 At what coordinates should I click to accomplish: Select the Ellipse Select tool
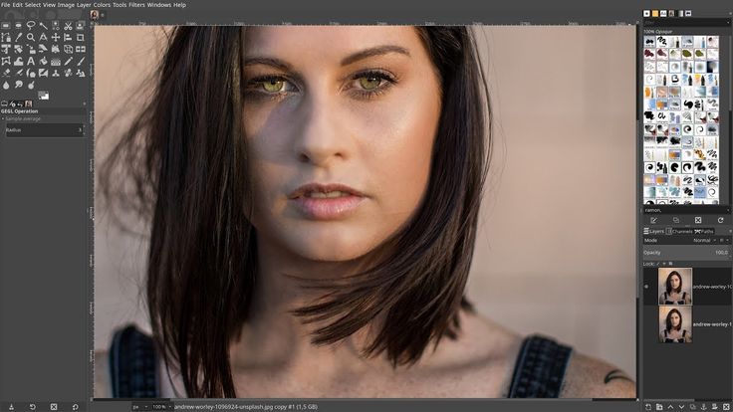(x=18, y=26)
